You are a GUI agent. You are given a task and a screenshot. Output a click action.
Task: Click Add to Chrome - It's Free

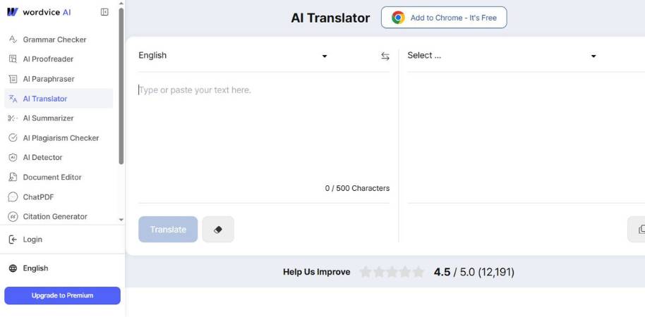click(444, 18)
